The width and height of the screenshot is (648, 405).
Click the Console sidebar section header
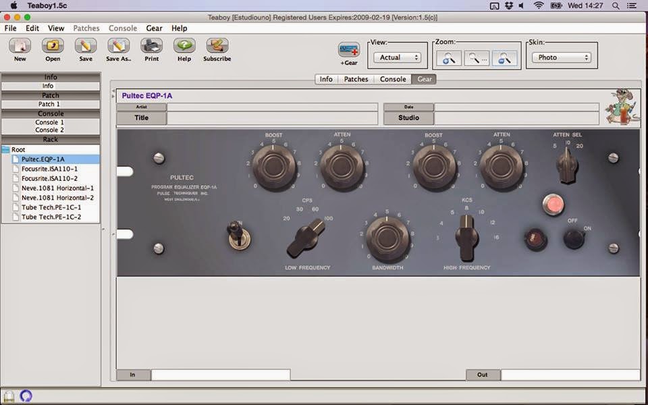coord(51,113)
